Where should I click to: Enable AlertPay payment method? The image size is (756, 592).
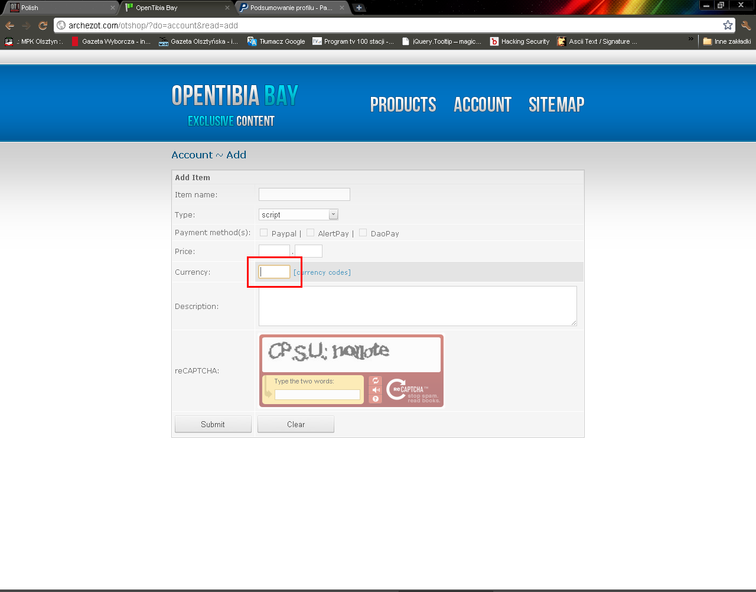click(x=310, y=233)
